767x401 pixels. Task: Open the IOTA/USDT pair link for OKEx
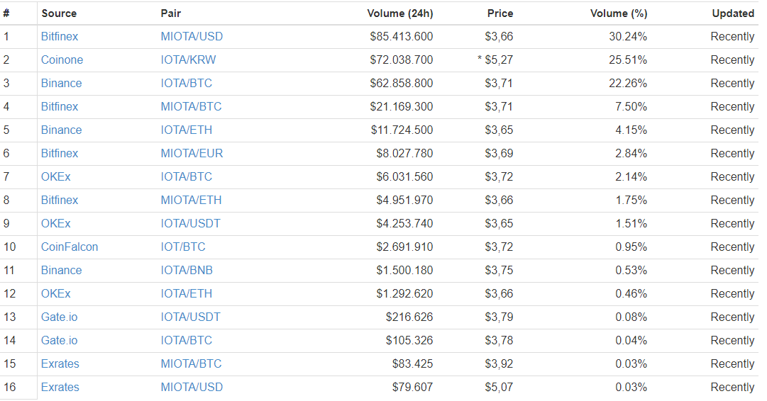190,224
